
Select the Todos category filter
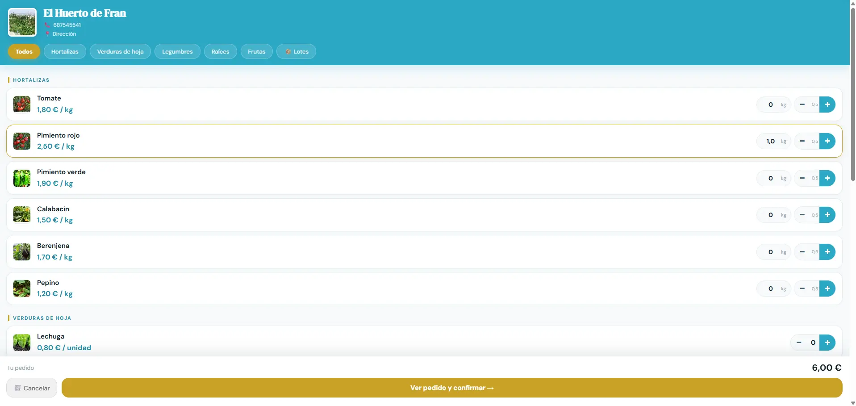pyautogui.click(x=24, y=52)
